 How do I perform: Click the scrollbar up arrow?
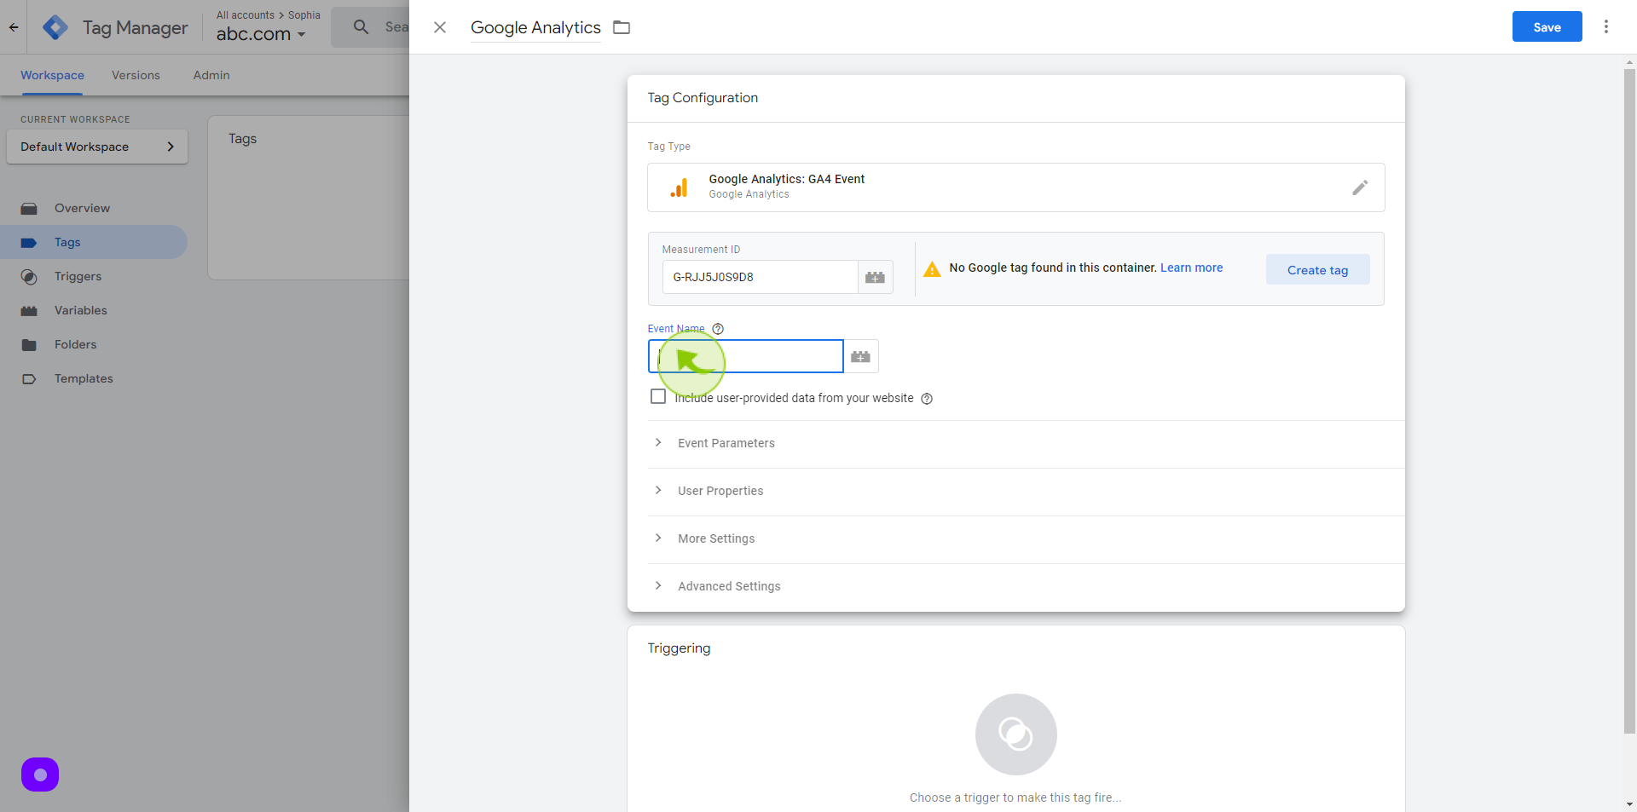pyautogui.click(x=1629, y=62)
